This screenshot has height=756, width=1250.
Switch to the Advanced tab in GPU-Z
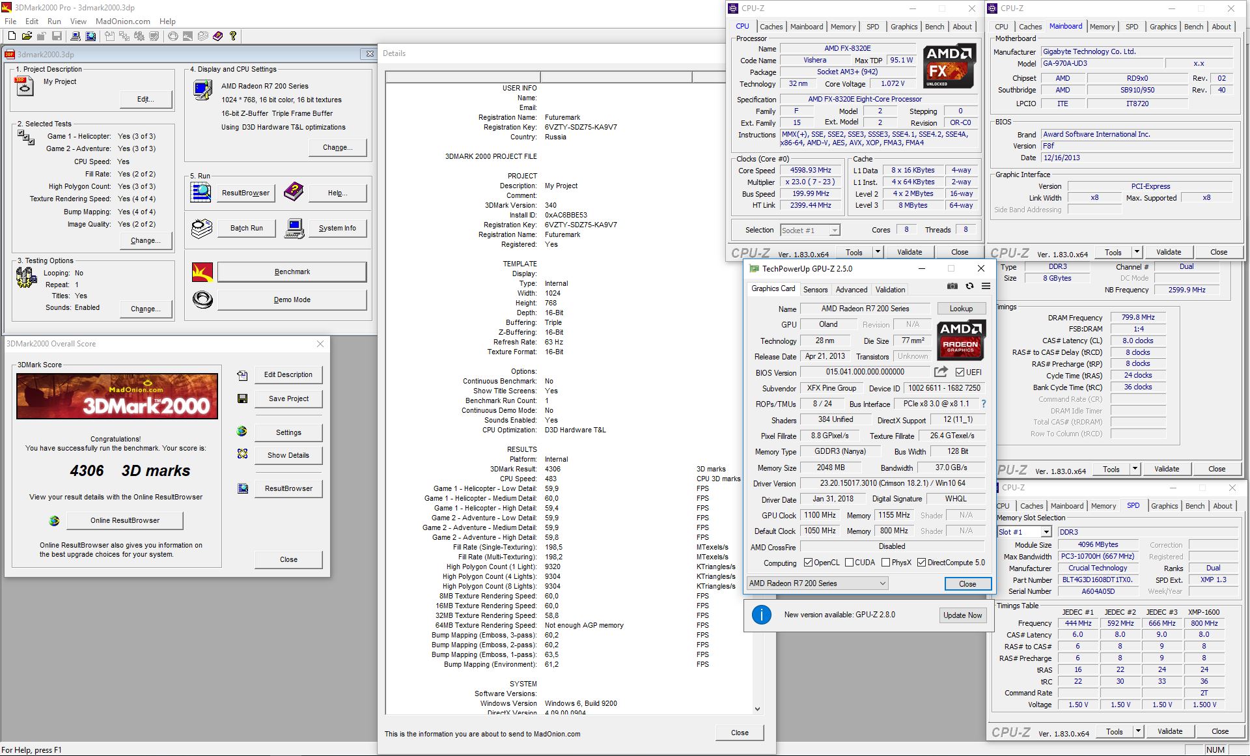coord(852,290)
